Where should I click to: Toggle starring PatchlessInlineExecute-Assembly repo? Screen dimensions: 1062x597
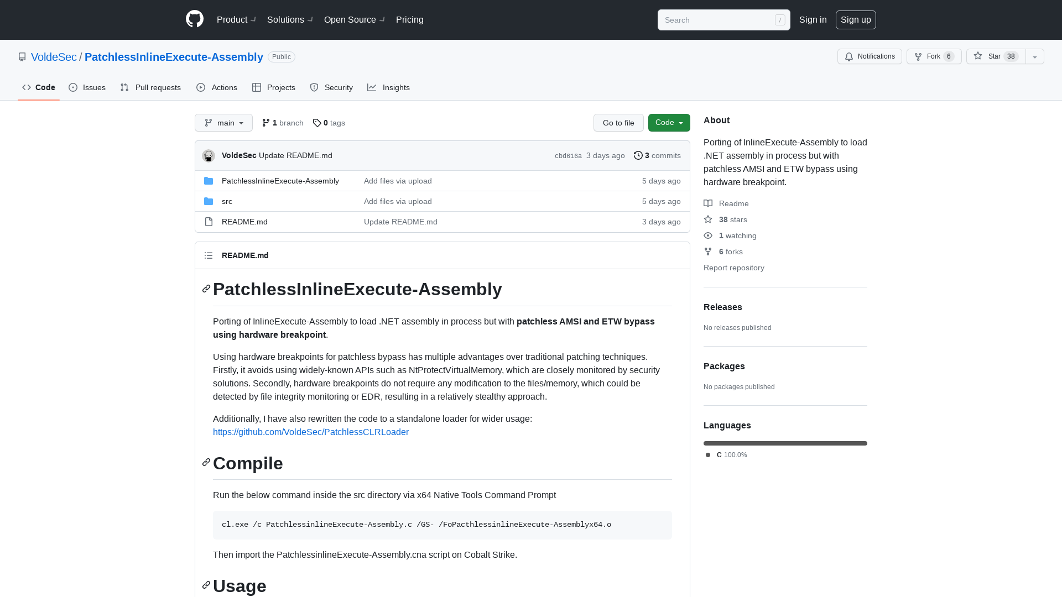[x=994, y=56]
